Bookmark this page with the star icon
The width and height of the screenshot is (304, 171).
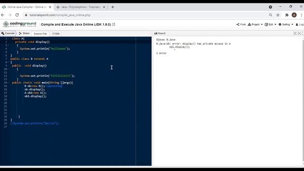[278, 15]
